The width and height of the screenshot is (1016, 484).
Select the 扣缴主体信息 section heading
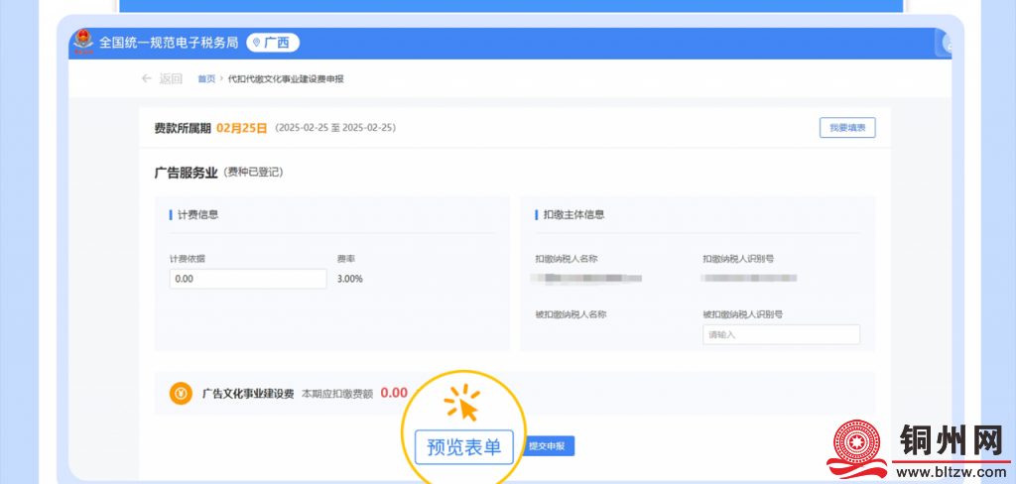[573, 214]
